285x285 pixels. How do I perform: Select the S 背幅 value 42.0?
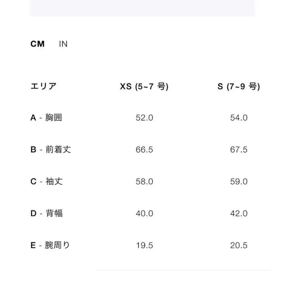coord(239,213)
